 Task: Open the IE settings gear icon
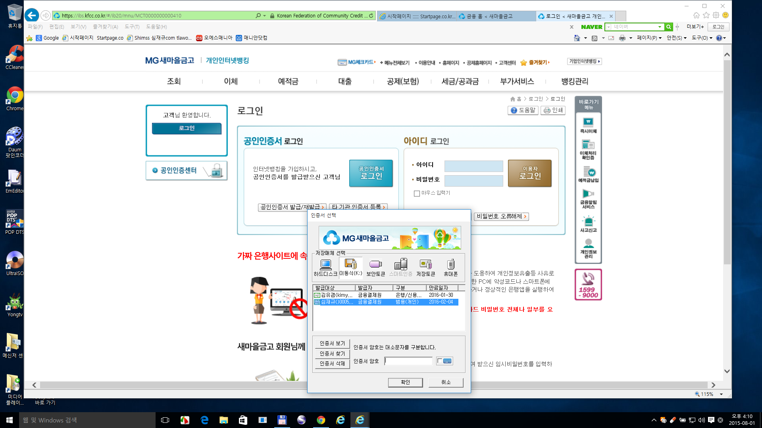coord(716,15)
